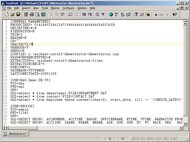Undo the last edit using the toolbar
This screenshot has height=142, width=190.
(70, 15)
